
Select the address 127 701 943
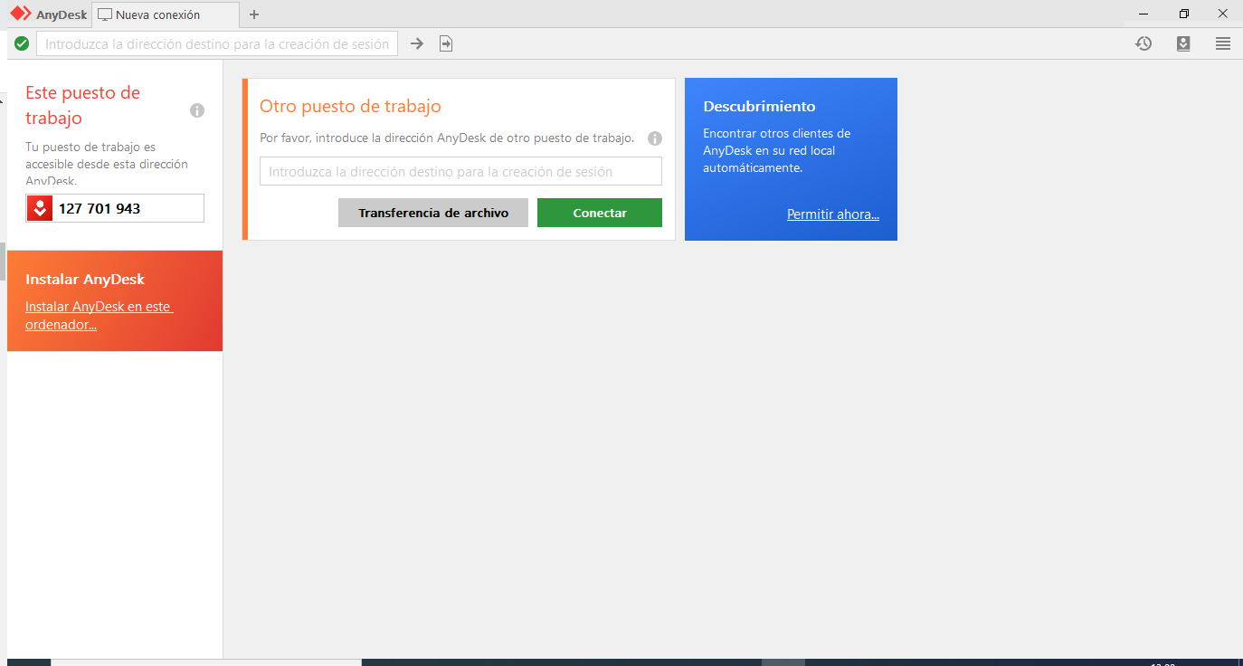[x=100, y=208]
